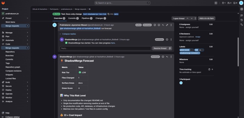Resolve thread check icon on Prabhakaran's comment

click(x=155, y=25)
